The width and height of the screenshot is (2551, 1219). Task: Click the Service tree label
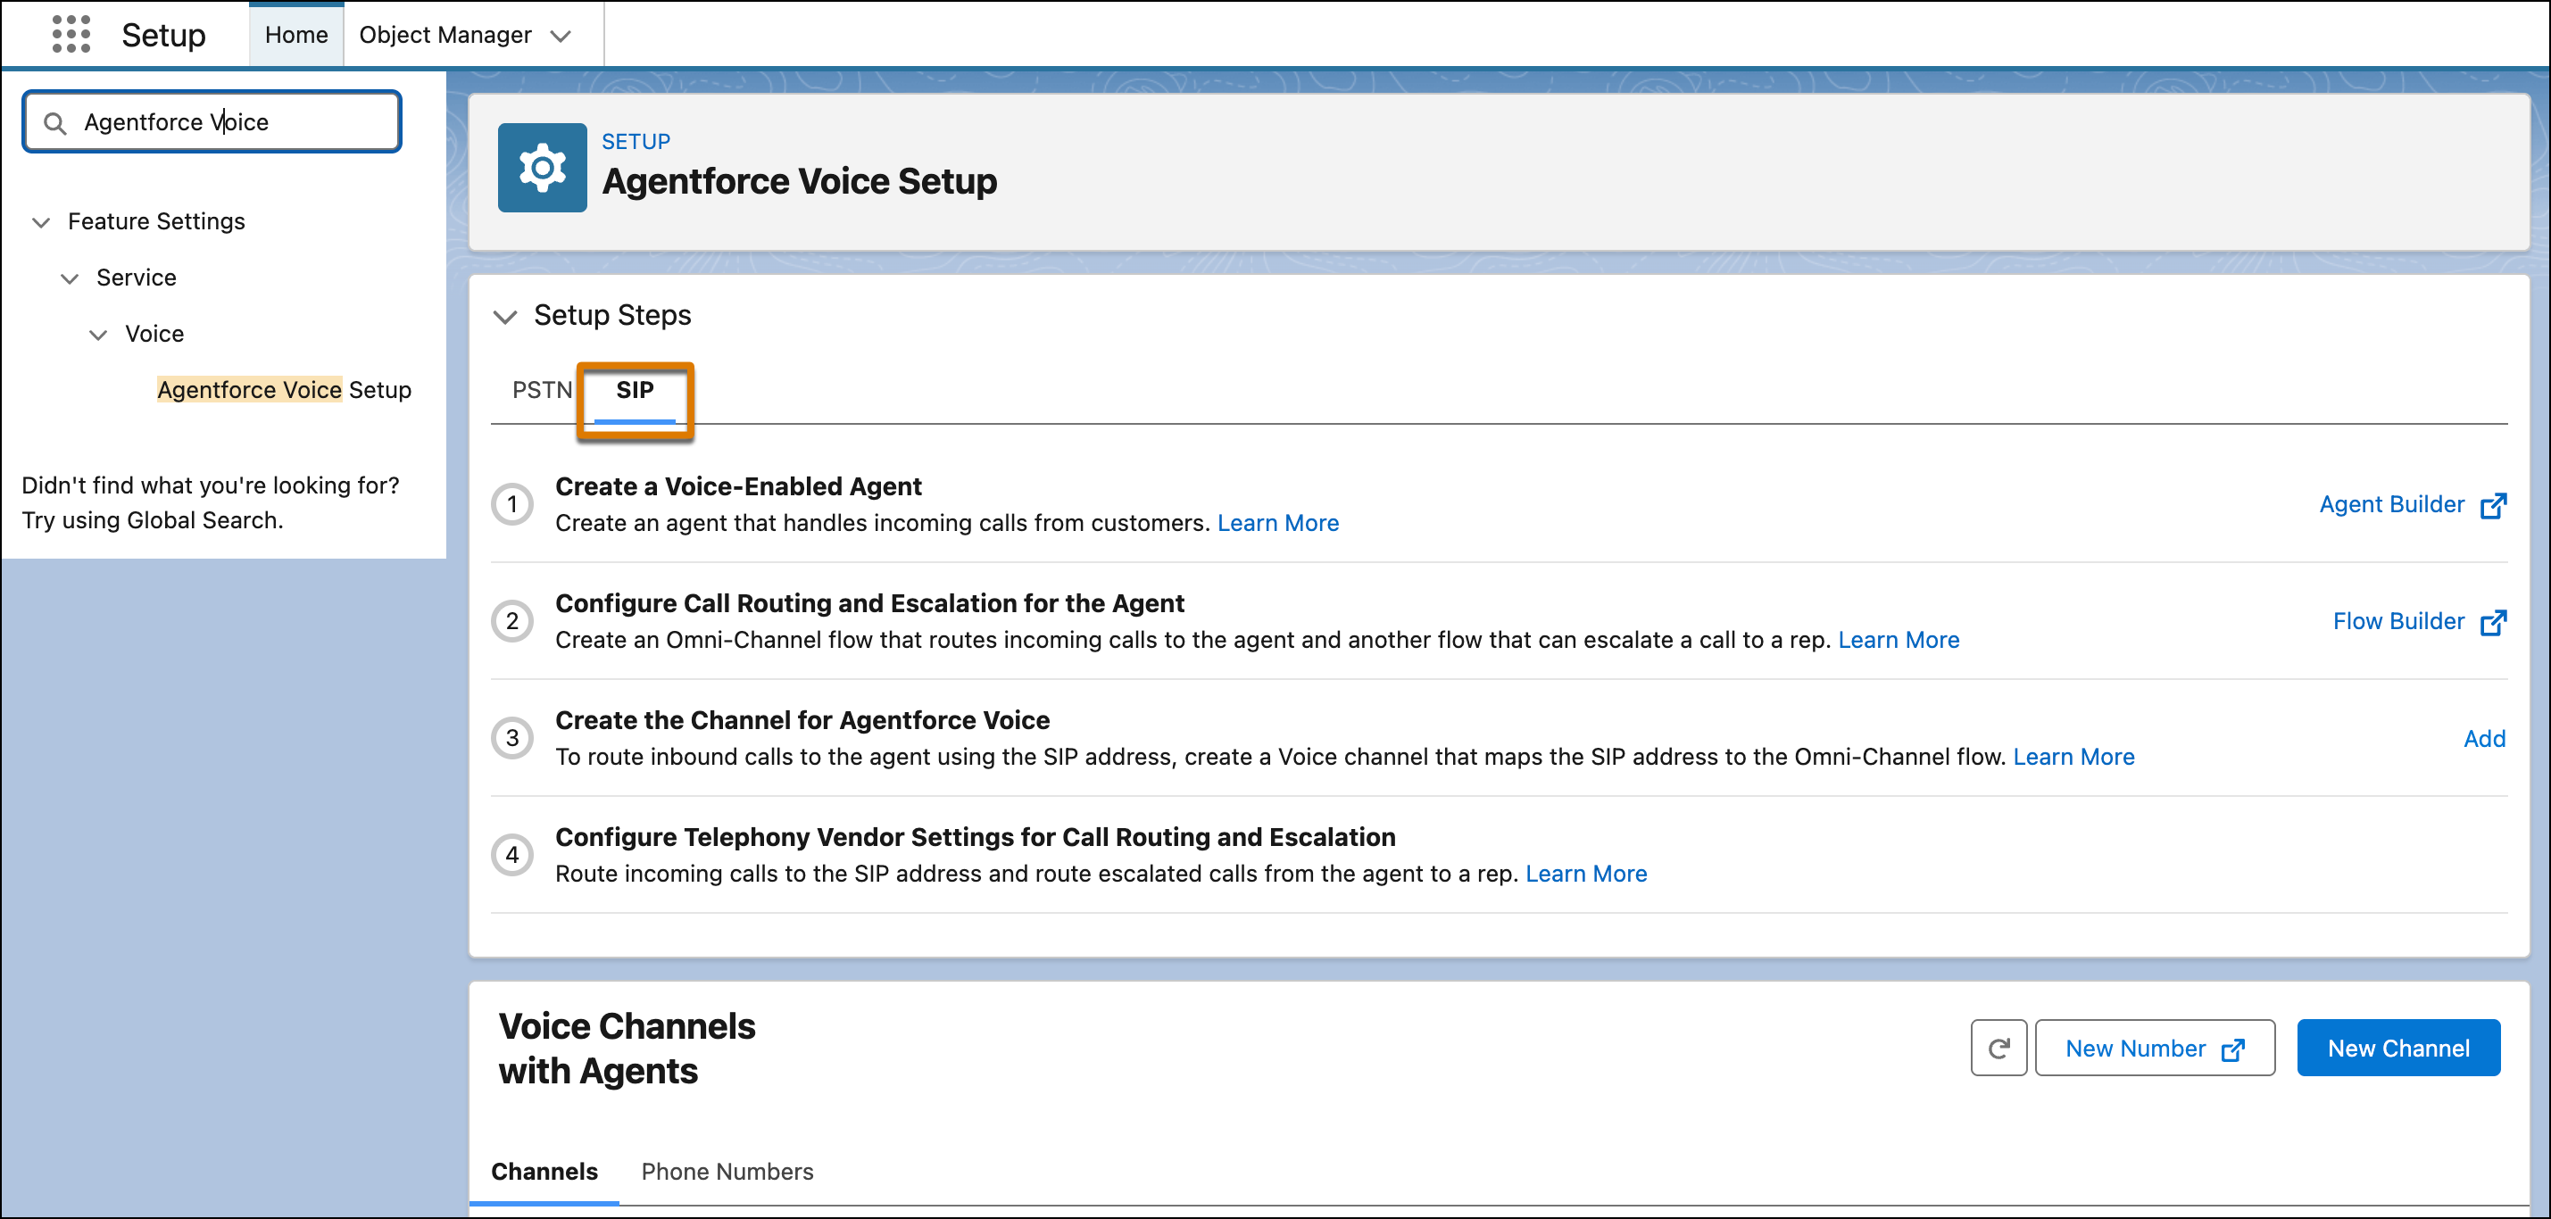137,278
